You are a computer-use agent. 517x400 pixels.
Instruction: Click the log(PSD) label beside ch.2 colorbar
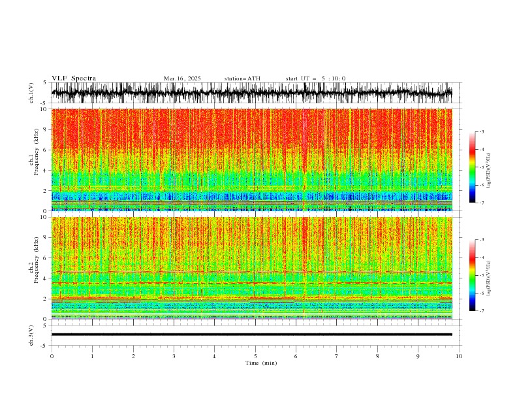489,278
